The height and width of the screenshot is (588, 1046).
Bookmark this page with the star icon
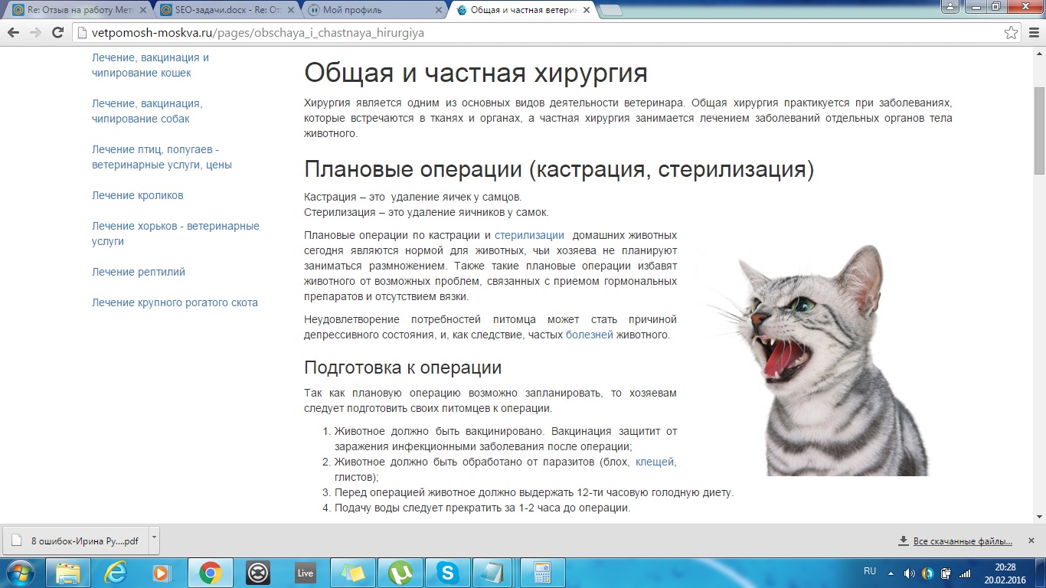pyautogui.click(x=1012, y=33)
